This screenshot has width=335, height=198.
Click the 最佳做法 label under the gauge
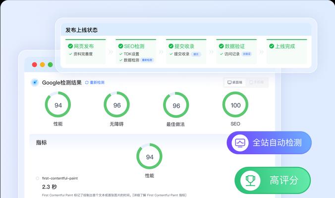pyautogui.click(x=175, y=124)
